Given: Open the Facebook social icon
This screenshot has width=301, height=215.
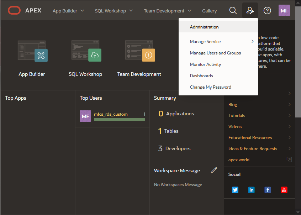Looking at the screenshot, I should (x=268, y=190).
